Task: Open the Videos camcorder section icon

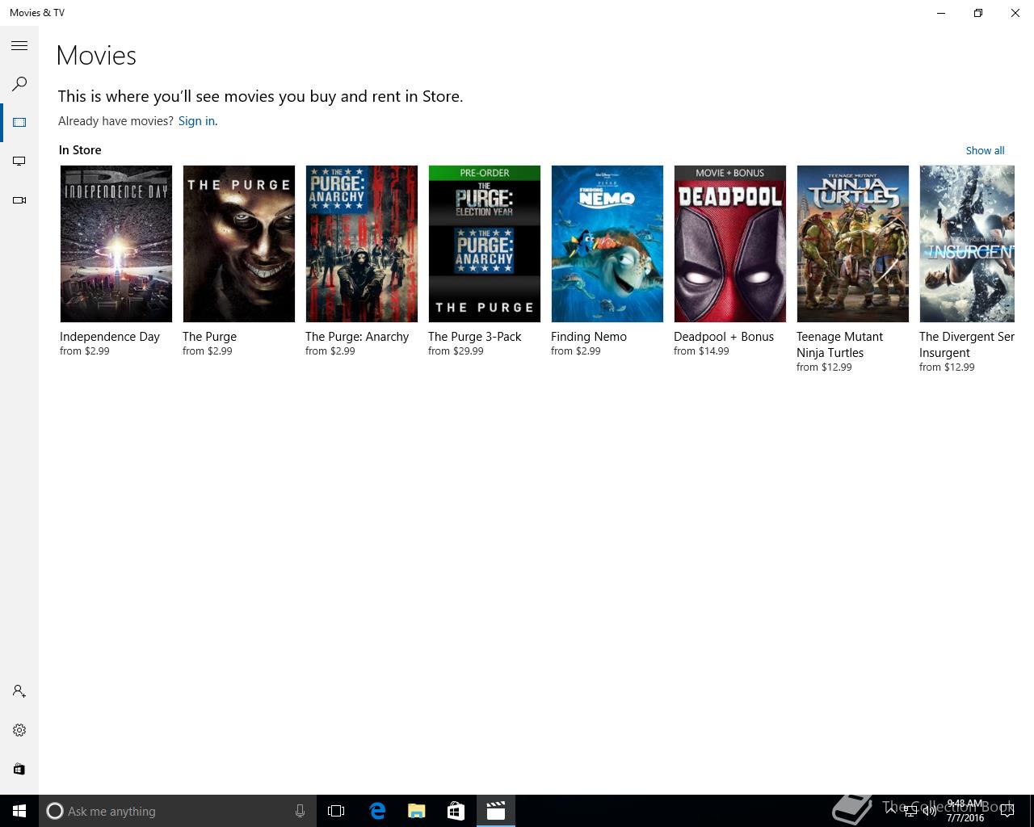Action: point(19,200)
